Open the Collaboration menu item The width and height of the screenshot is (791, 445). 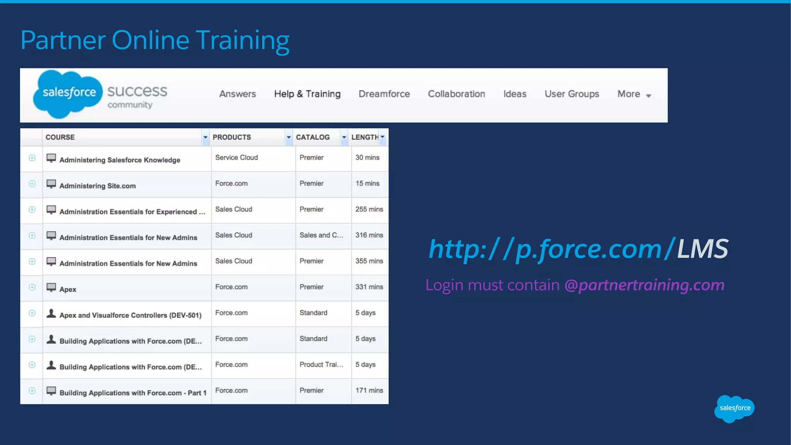click(457, 94)
